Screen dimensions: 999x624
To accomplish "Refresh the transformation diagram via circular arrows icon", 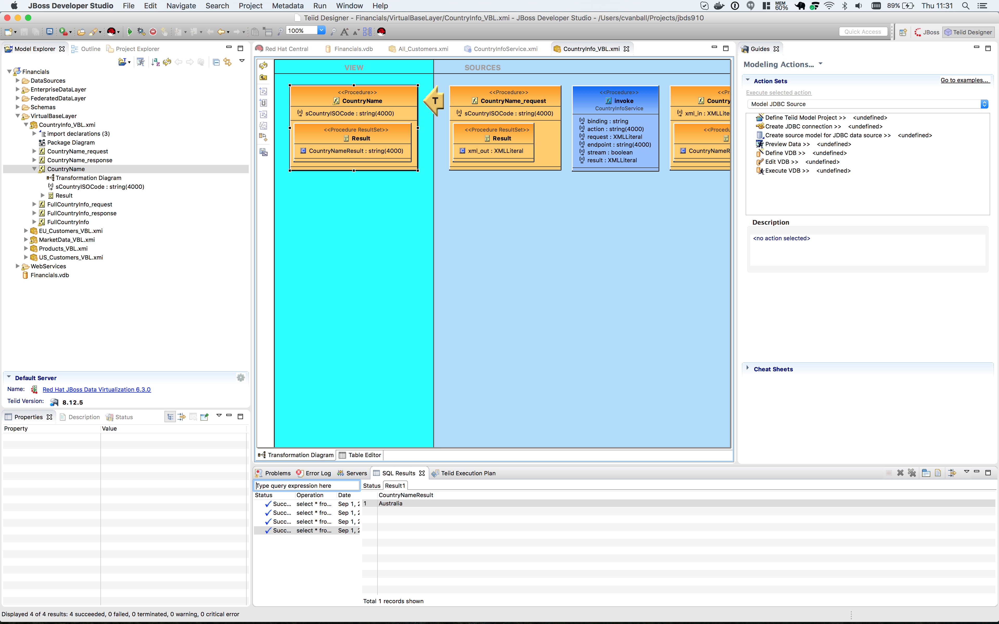I will pos(263,65).
